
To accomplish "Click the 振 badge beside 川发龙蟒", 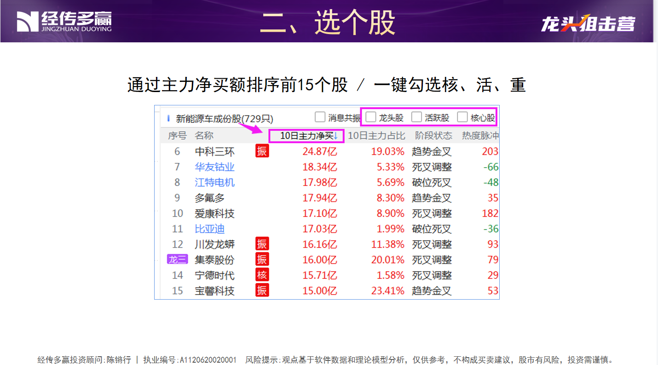I will click(262, 244).
